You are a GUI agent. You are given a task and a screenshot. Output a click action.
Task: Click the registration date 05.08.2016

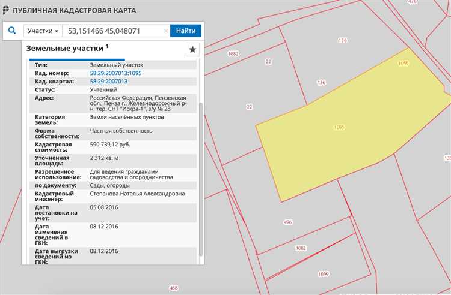click(x=104, y=207)
